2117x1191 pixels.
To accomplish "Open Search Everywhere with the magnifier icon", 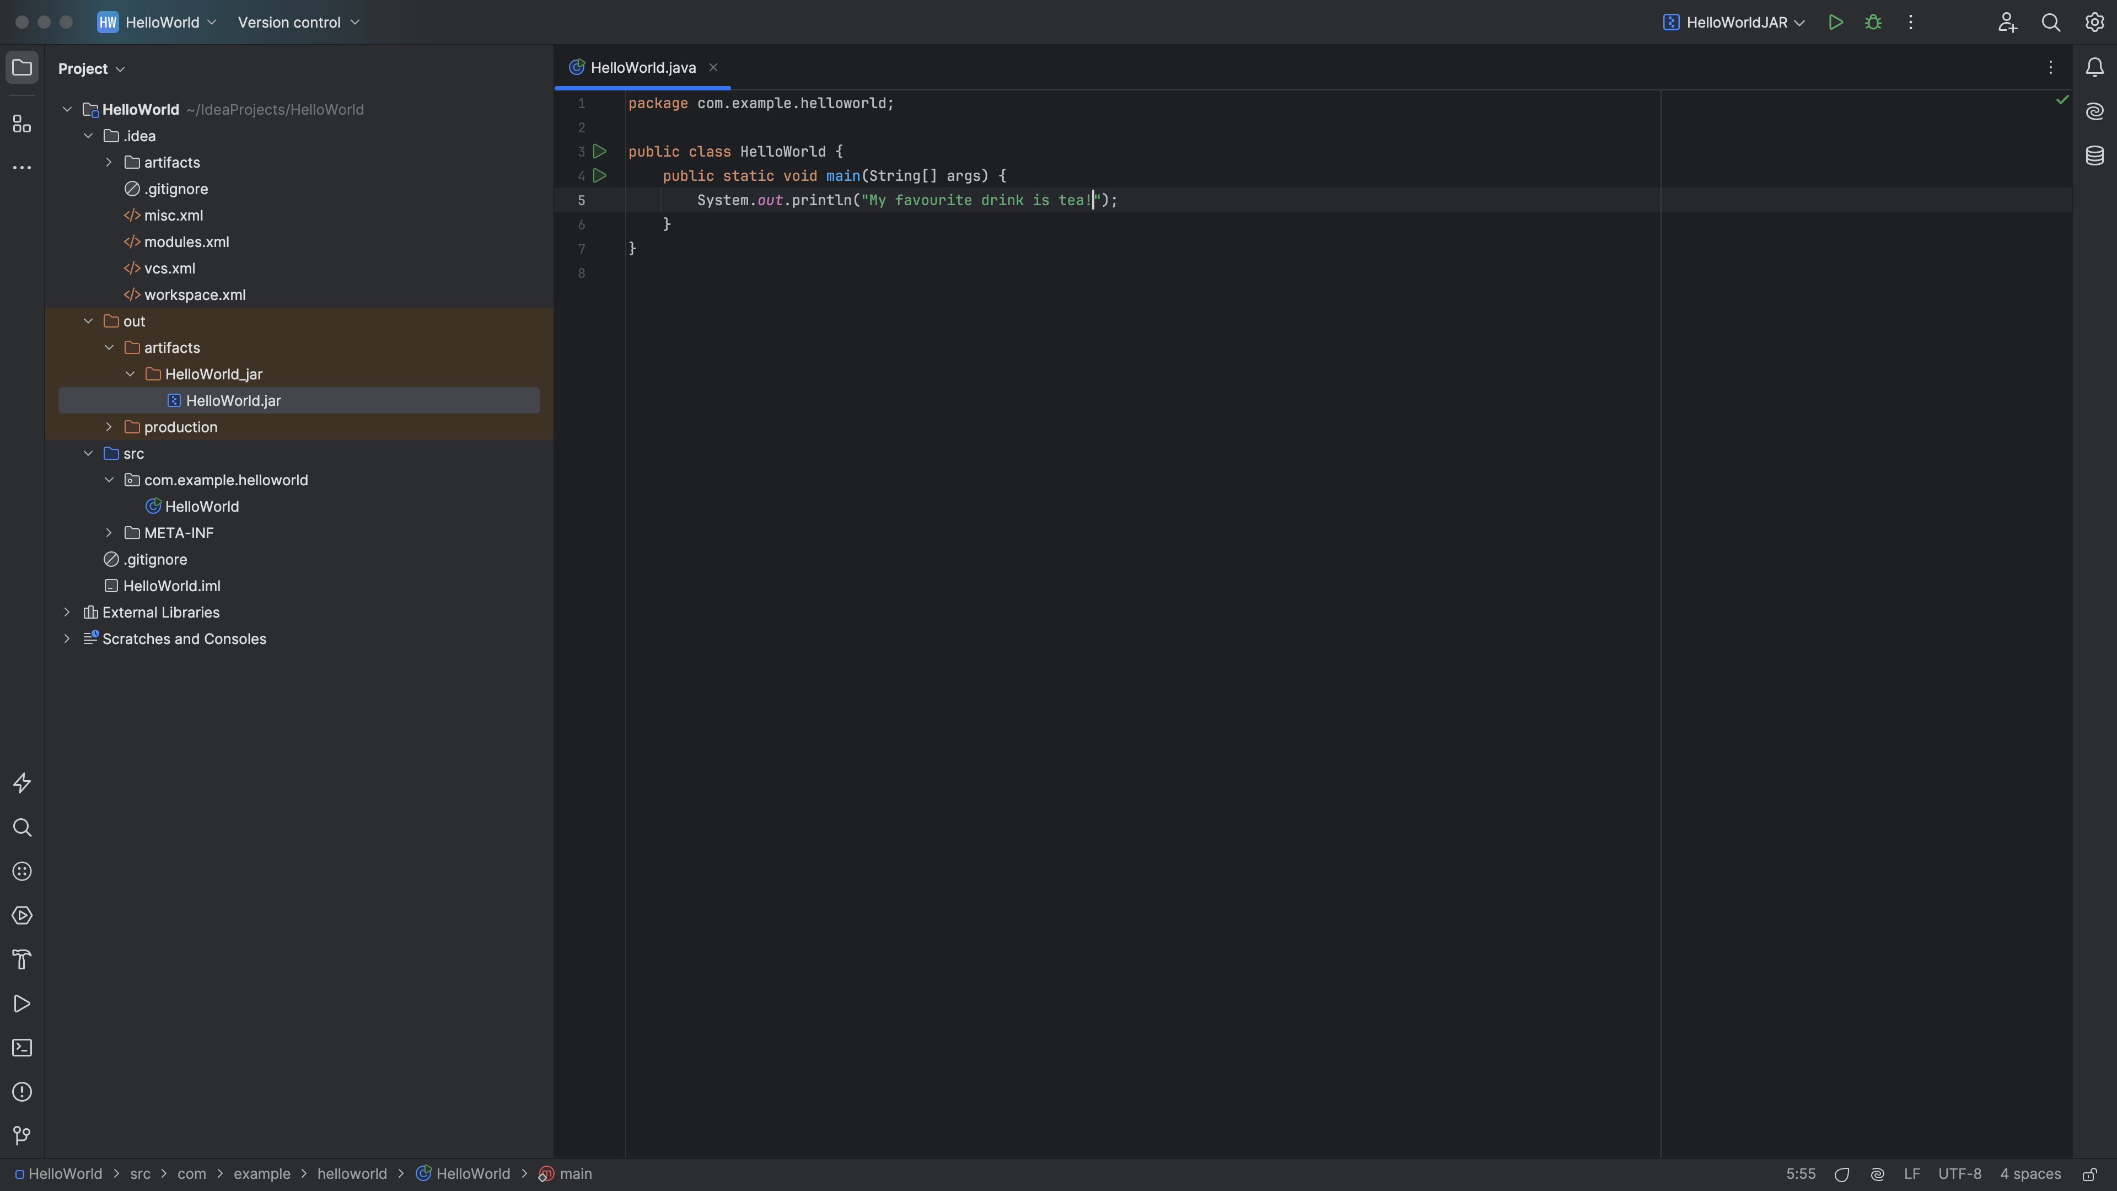I will [x=2050, y=22].
